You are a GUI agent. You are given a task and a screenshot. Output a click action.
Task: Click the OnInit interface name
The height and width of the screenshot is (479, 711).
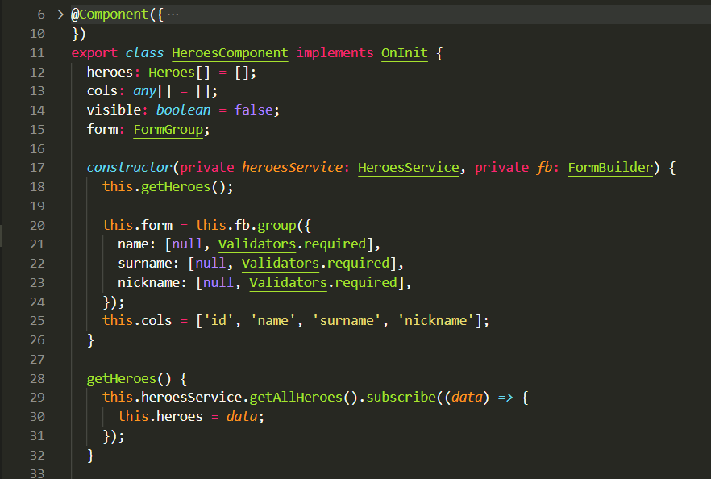pos(405,53)
